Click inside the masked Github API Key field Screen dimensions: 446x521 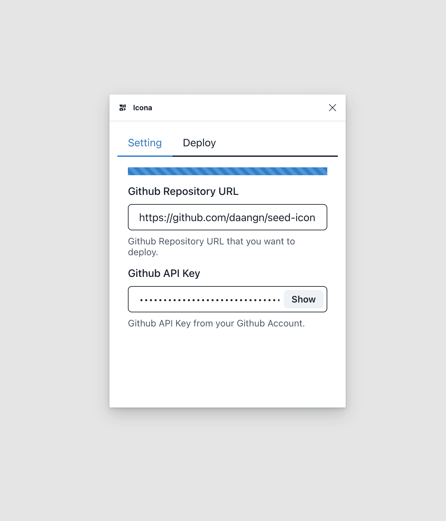click(x=206, y=299)
